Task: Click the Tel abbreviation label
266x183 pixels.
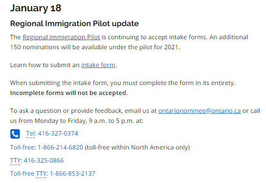Action: pos(31,133)
